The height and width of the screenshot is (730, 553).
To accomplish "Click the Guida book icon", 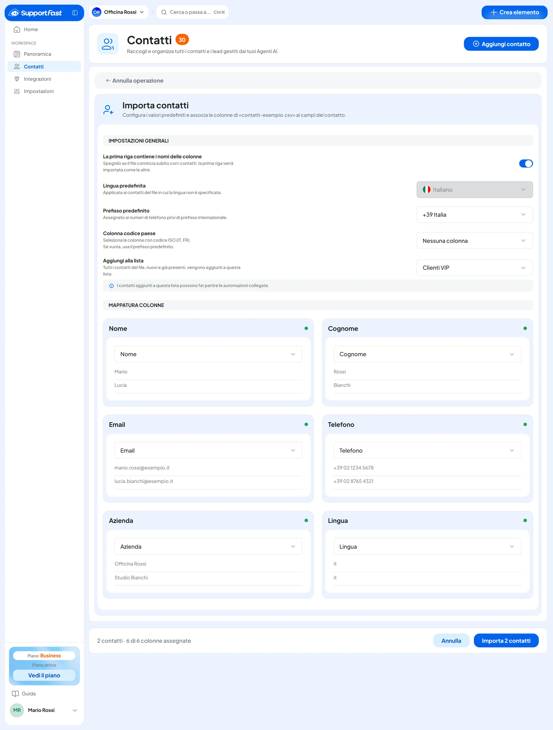I will coord(15,694).
